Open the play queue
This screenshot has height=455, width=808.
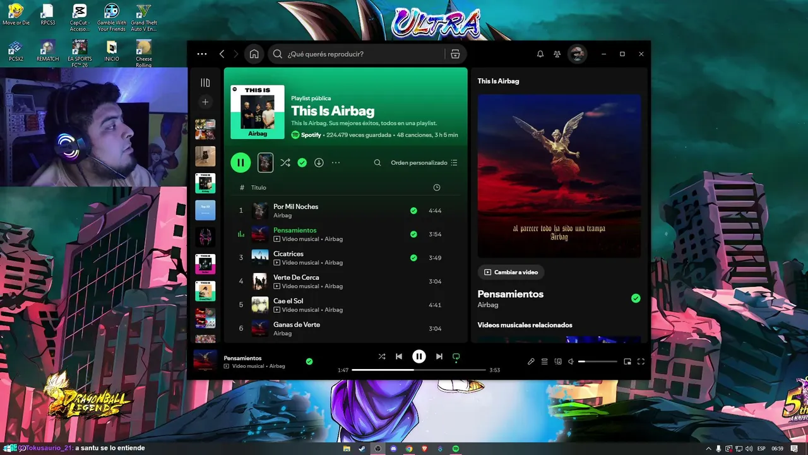click(x=544, y=361)
